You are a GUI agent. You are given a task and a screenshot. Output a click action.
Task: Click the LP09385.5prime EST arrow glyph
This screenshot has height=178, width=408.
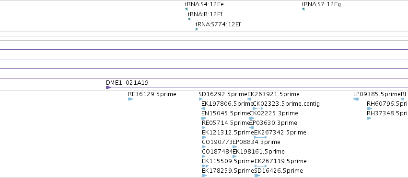click(356, 99)
